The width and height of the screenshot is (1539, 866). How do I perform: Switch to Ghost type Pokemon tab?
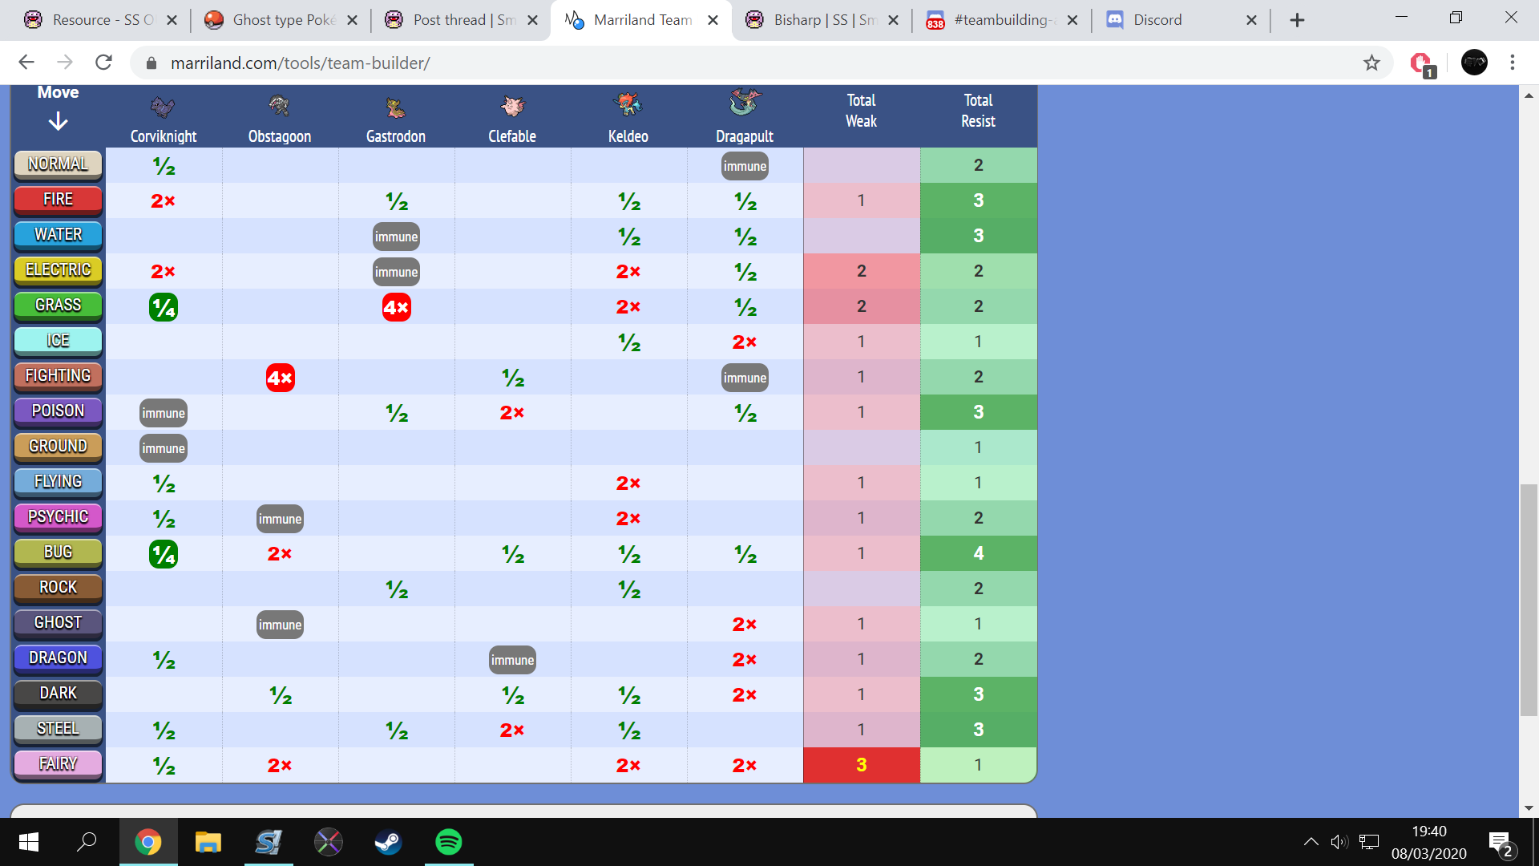point(281,20)
